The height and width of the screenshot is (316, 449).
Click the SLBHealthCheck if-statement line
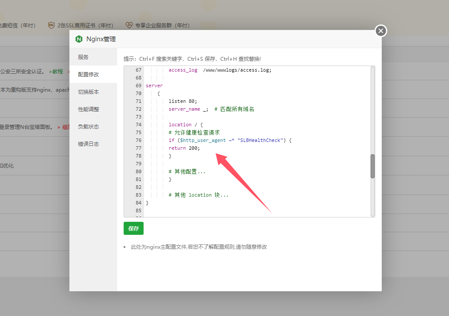(x=230, y=140)
